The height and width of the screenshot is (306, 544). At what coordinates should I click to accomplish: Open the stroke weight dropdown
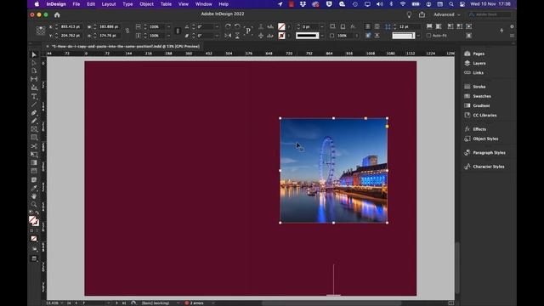coord(322,26)
